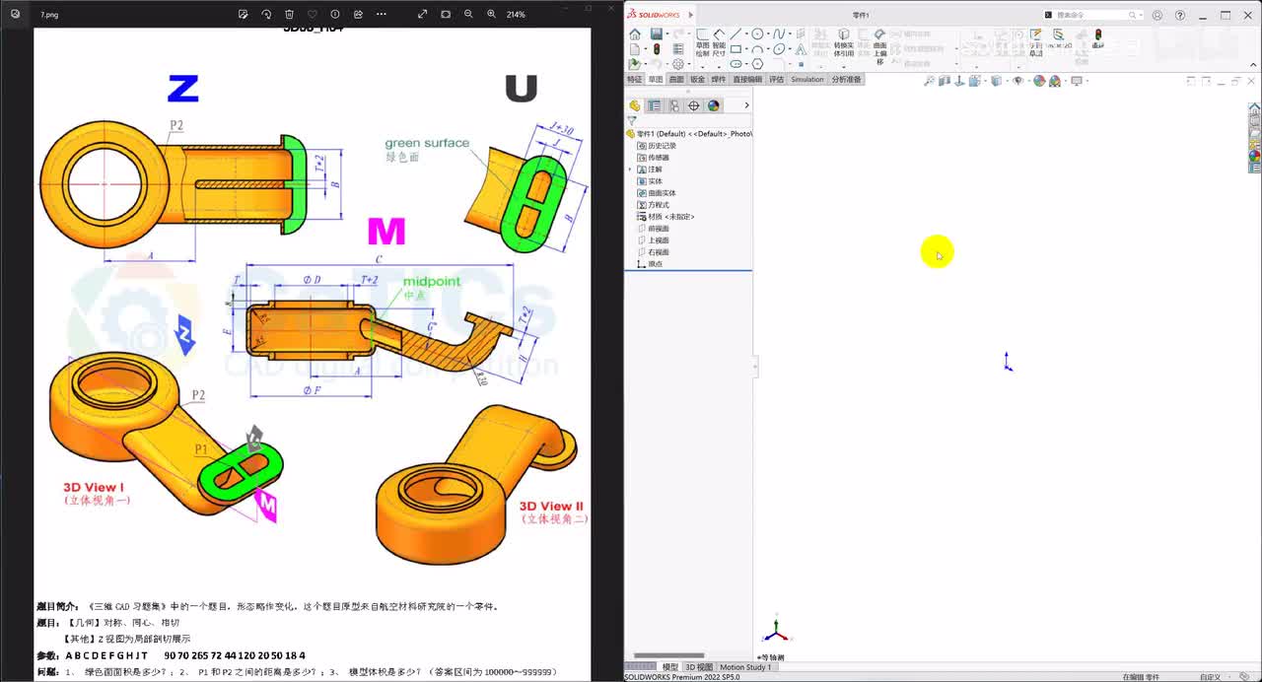Open the DimXpertManager tab

694,105
